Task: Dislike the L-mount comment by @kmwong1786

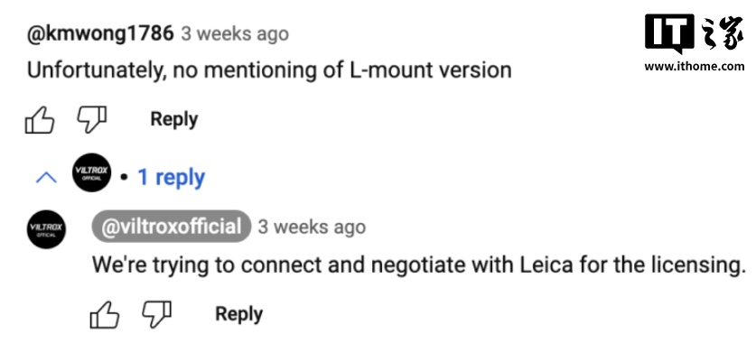Action: (91, 120)
